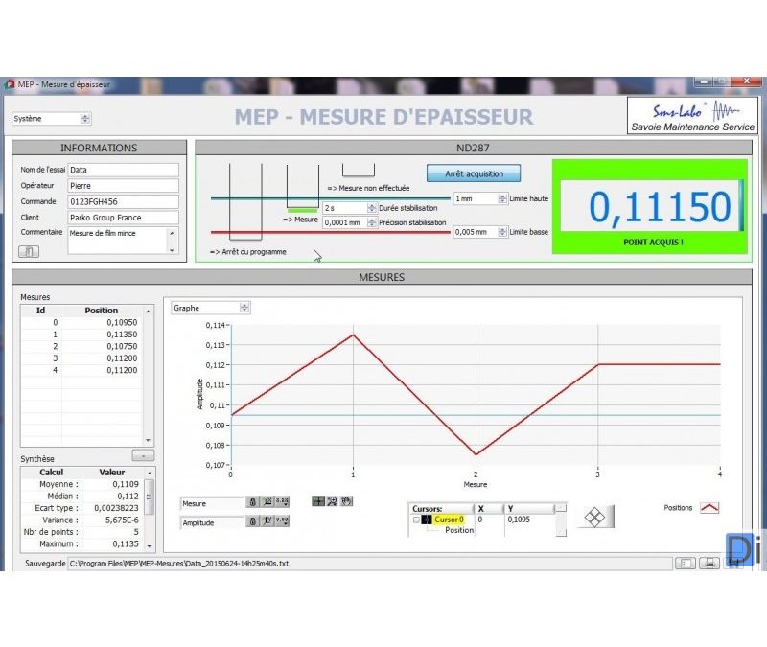Click the print icon in status bar
The image size is (767, 647).
pyautogui.click(x=709, y=564)
